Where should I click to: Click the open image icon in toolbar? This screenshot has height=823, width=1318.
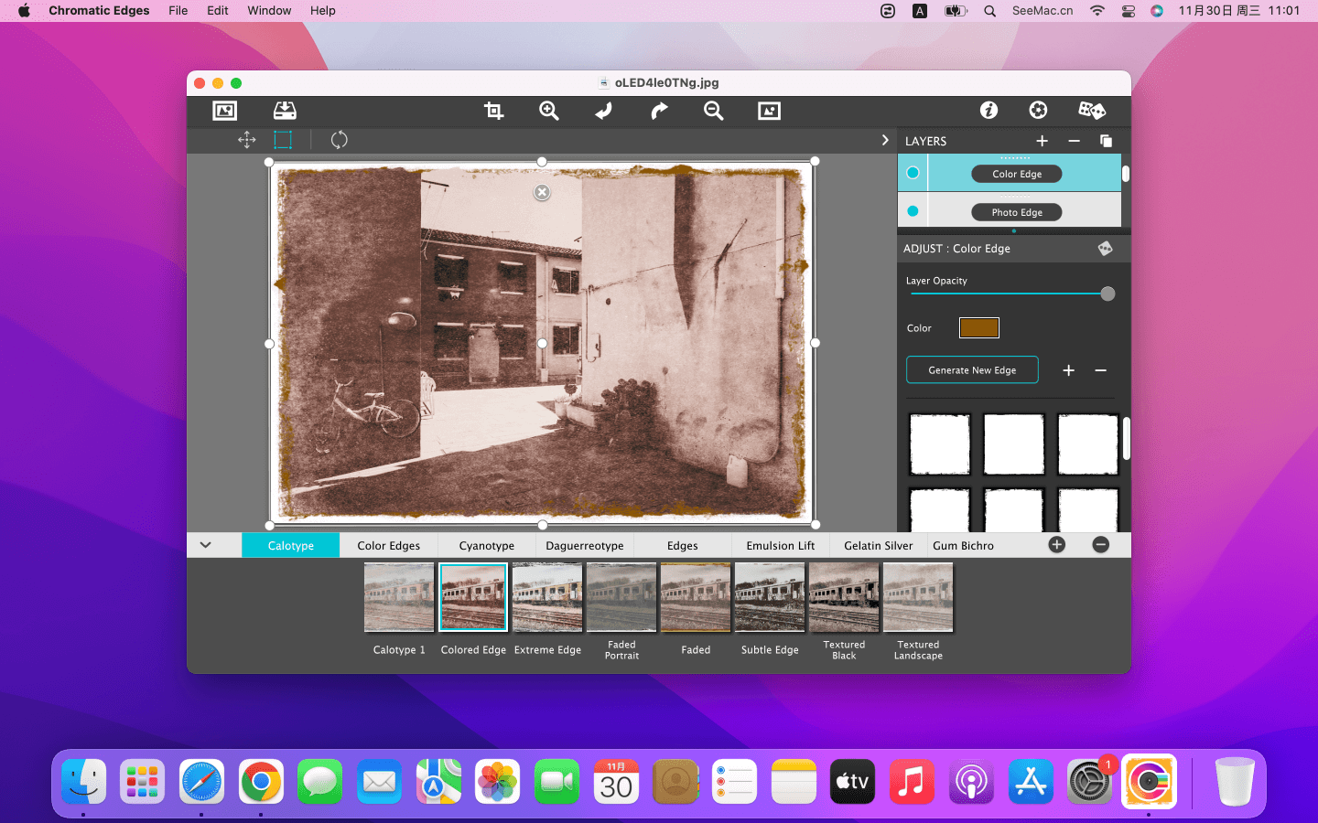[224, 111]
